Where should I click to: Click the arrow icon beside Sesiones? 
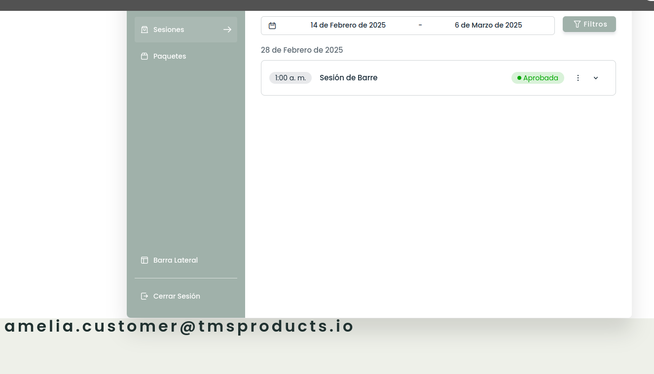(227, 30)
